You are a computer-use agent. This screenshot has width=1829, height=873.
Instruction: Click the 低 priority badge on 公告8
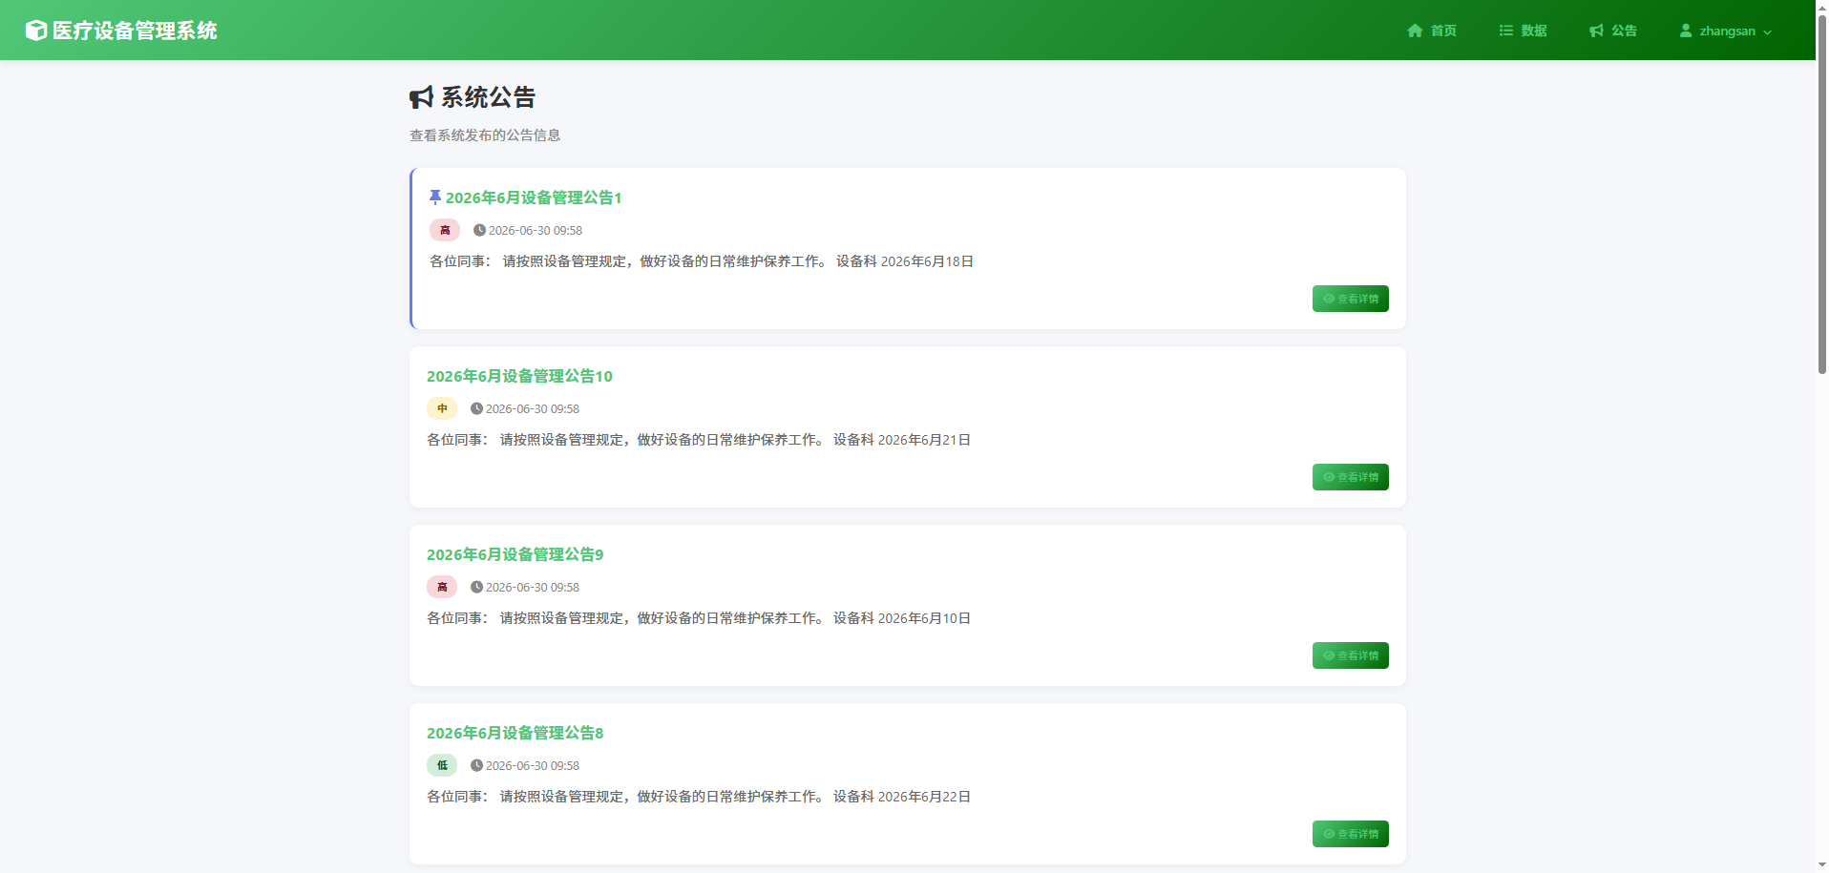tap(442, 765)
